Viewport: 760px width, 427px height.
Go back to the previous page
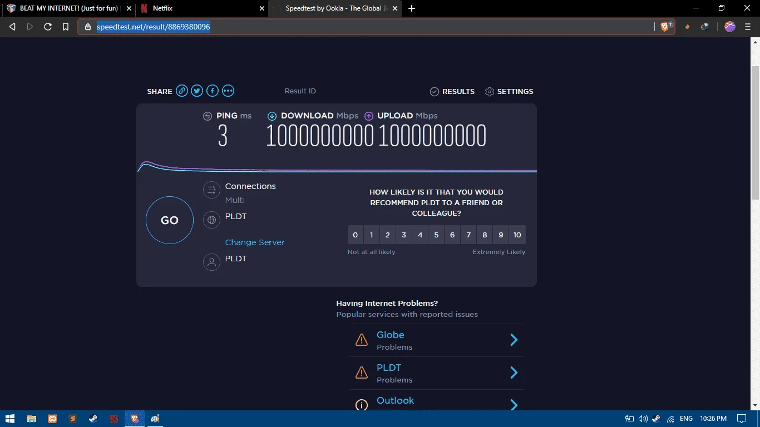click(13, 27)
